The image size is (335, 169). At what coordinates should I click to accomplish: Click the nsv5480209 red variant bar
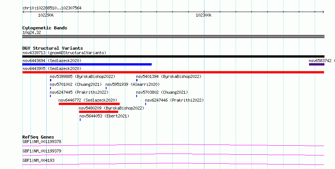tap(99, 112)
